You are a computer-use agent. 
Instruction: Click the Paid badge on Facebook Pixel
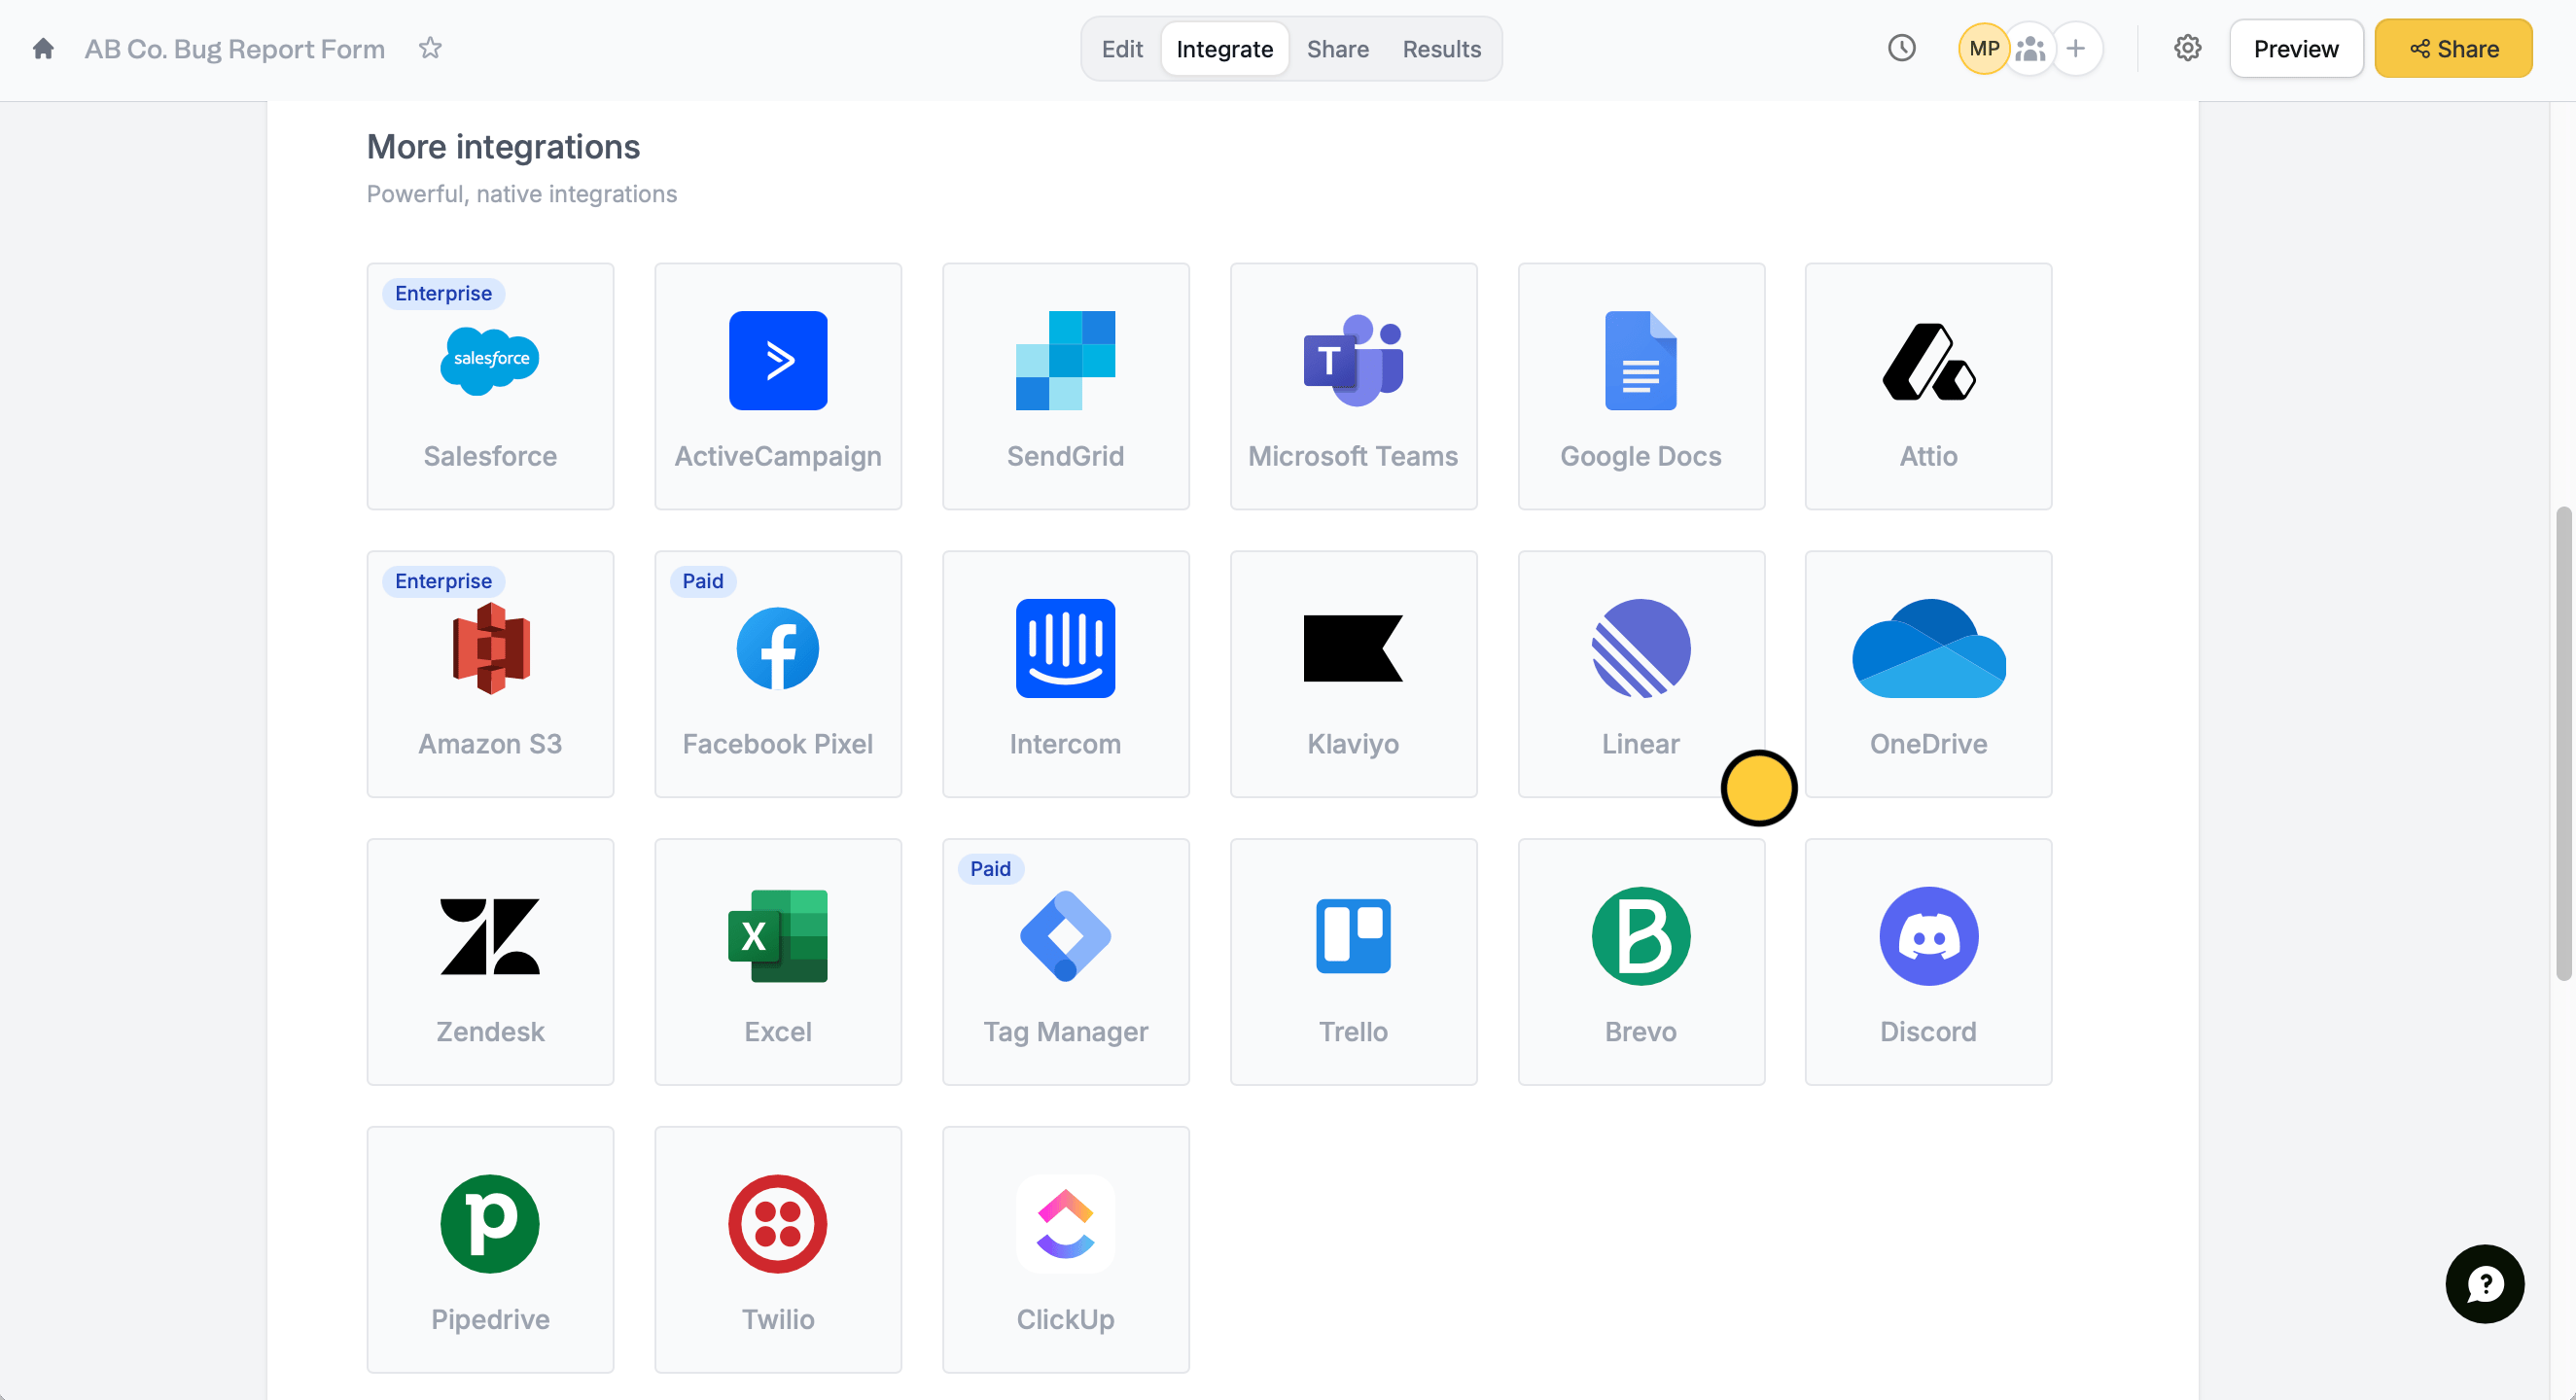[x=703, y=581]
